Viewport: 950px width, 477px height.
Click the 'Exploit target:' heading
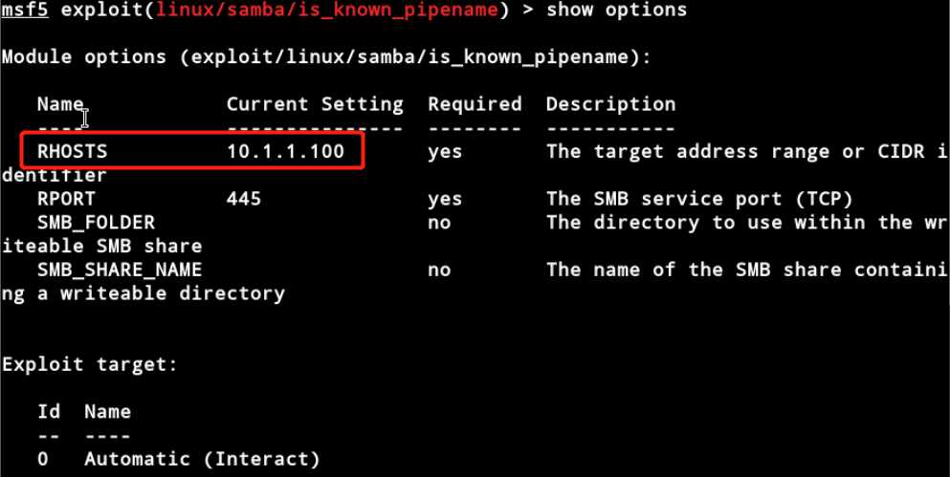90,364
